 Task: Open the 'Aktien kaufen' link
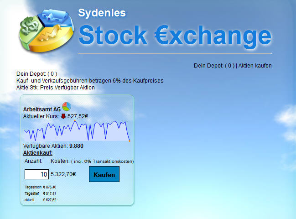point(255,66)
